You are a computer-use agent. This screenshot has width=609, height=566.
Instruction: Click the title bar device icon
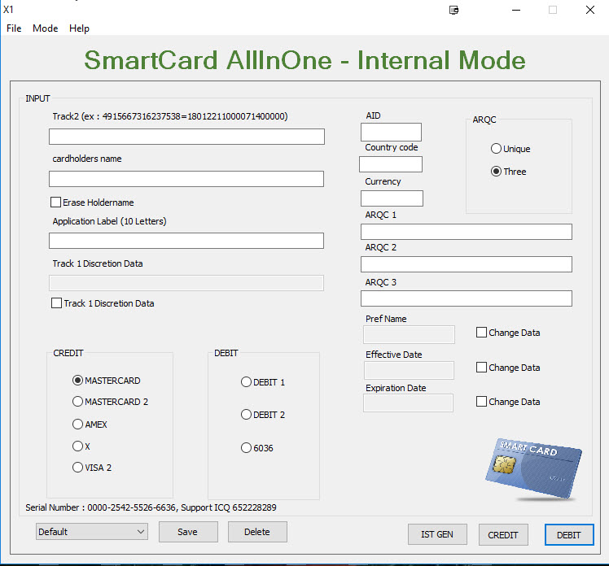coord(453,10)
